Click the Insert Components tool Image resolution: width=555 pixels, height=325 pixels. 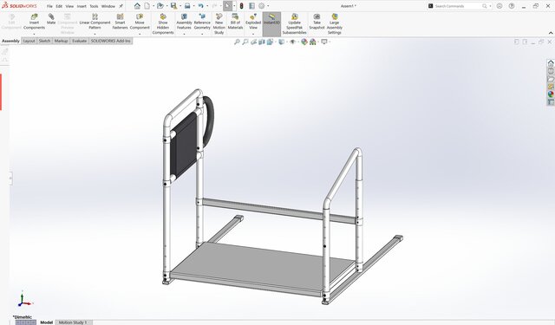pos(34,22)
